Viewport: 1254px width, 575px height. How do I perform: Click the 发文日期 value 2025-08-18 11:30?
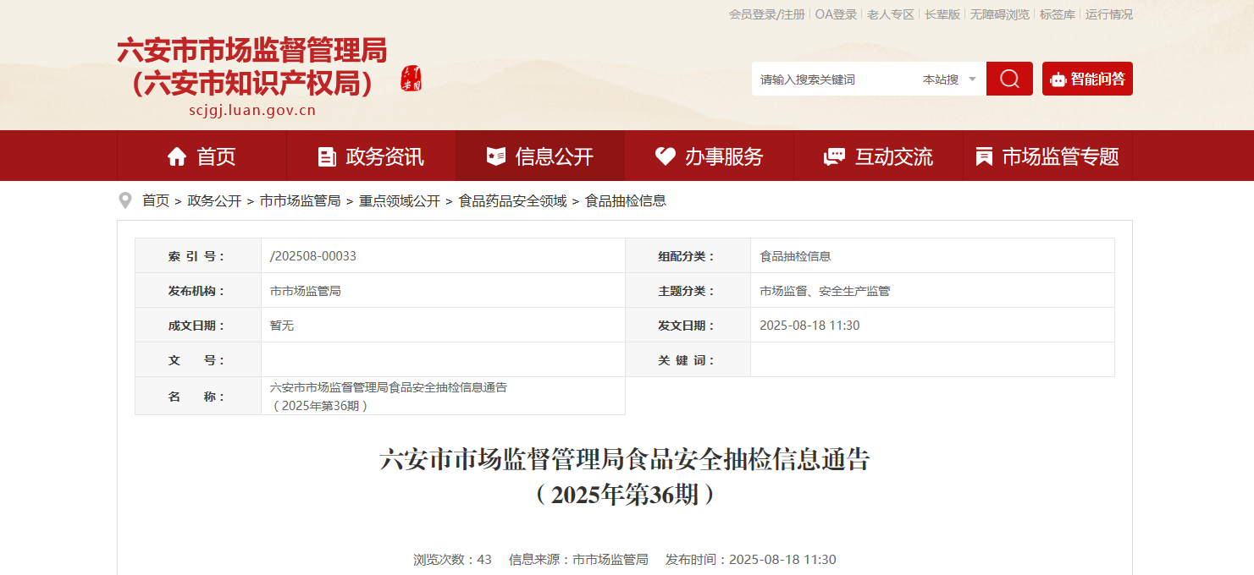pos(809,325)
